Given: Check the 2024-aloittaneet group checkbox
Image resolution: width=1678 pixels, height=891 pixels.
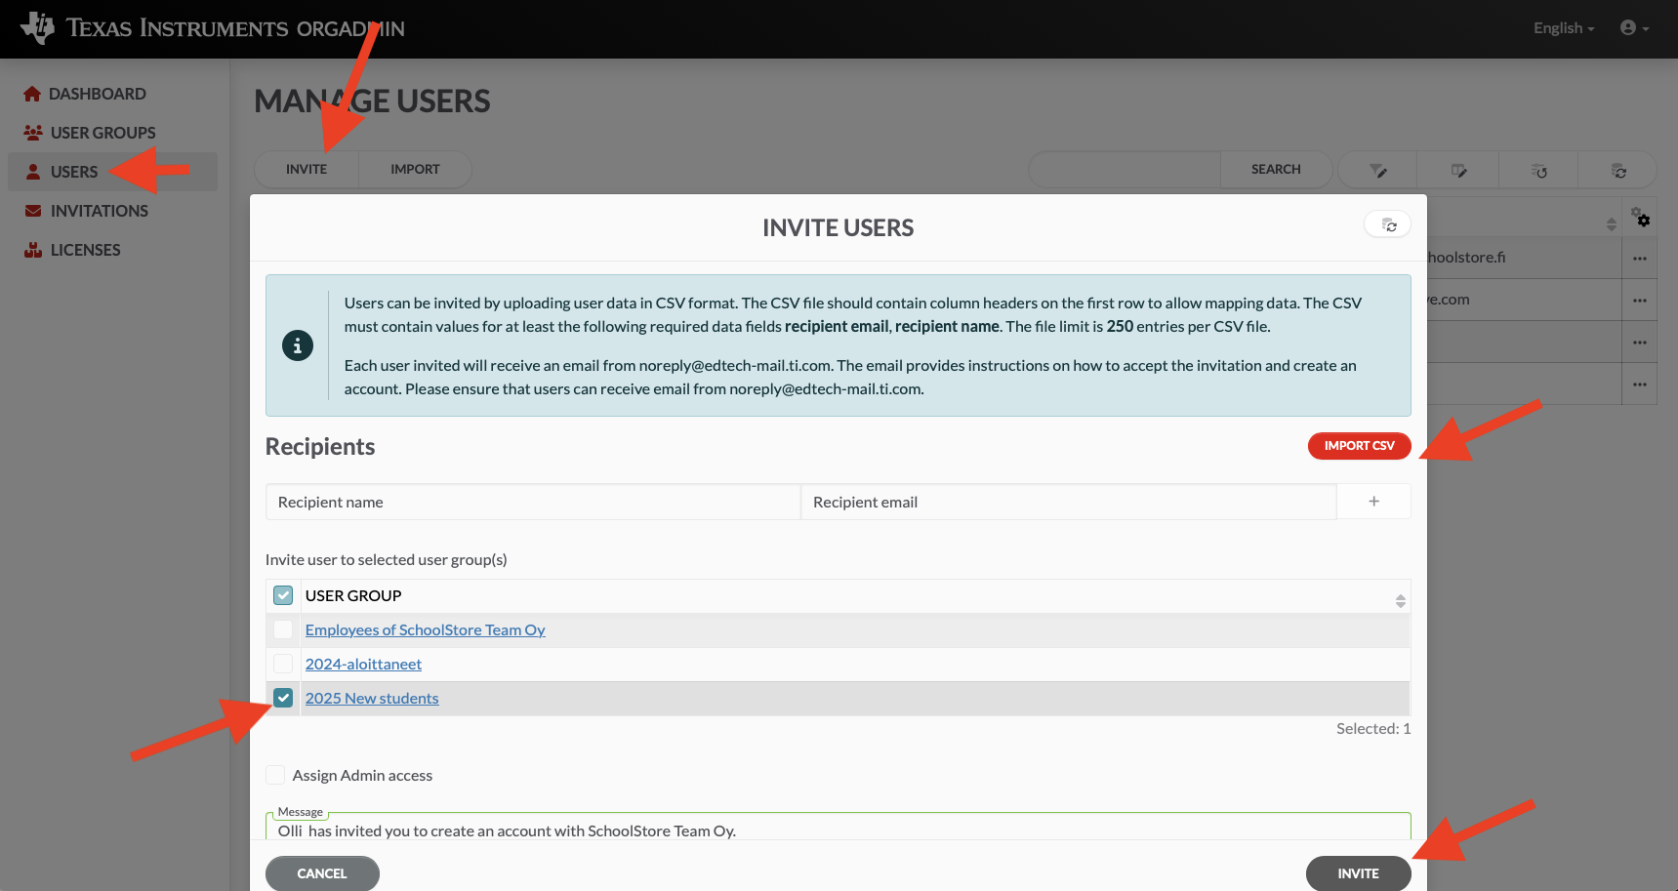Looking at the screenshot, I should point(283,664).
